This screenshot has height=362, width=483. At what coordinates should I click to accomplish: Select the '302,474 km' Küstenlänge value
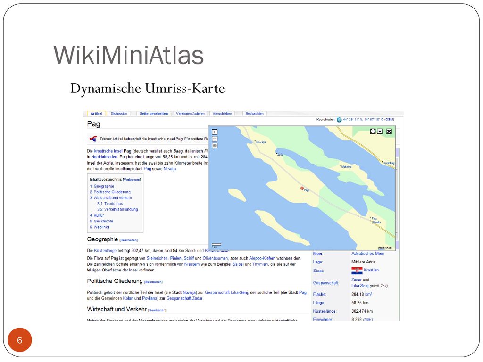362,311
